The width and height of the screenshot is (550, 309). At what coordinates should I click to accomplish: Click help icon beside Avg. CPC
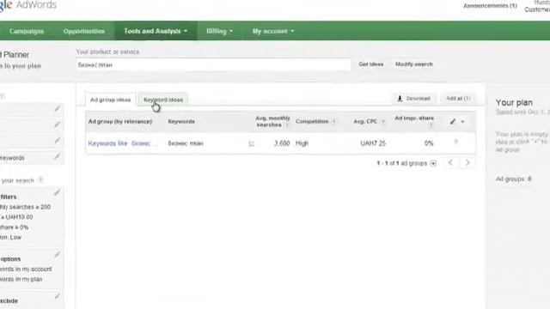[x=383, y=122]
